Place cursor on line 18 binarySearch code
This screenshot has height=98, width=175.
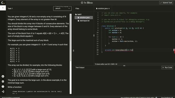click(119, 50)
